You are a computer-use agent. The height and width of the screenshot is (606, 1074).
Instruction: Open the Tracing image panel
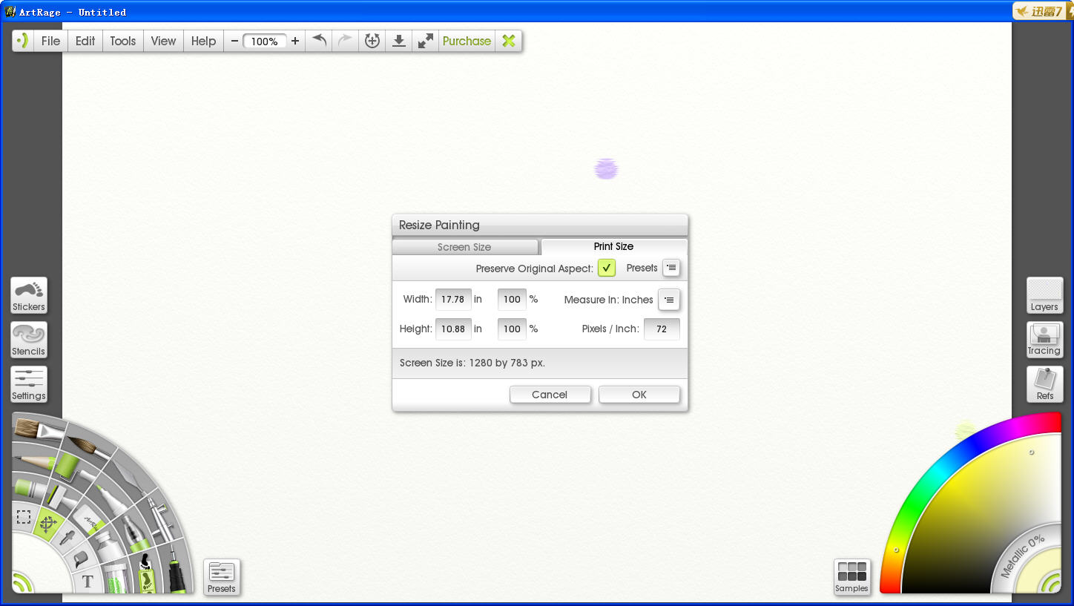(1044, 340)
